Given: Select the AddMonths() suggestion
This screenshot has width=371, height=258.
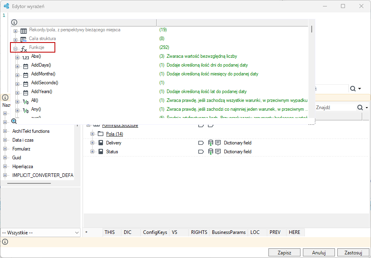Looking at the screenshot, I should (43, 74).
